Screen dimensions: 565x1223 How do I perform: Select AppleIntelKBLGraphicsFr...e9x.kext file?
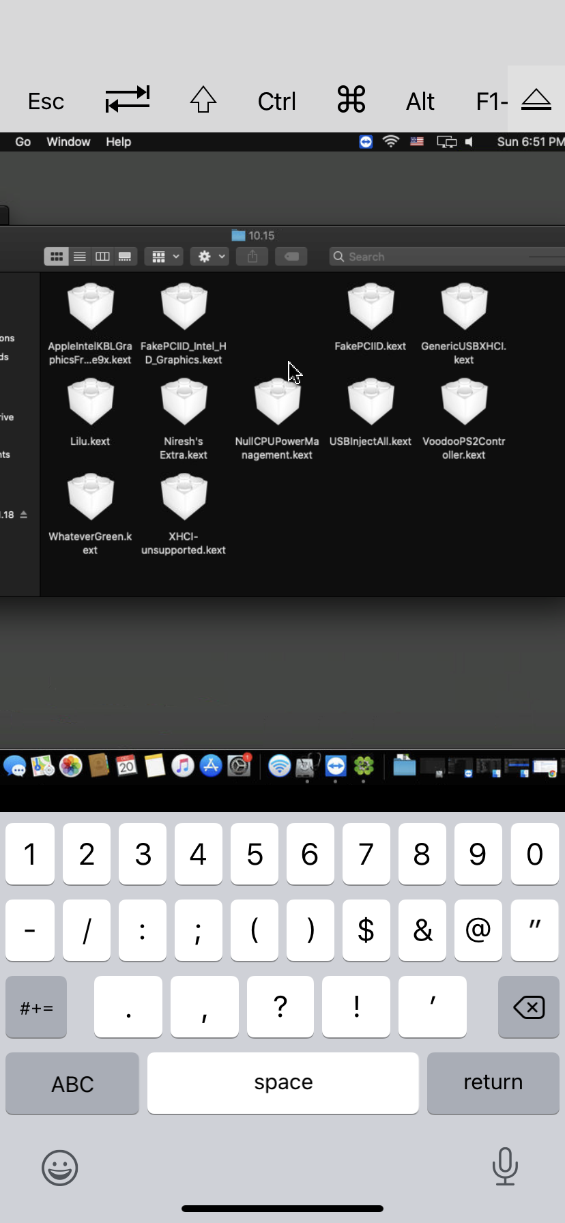(x=90, y=323)
